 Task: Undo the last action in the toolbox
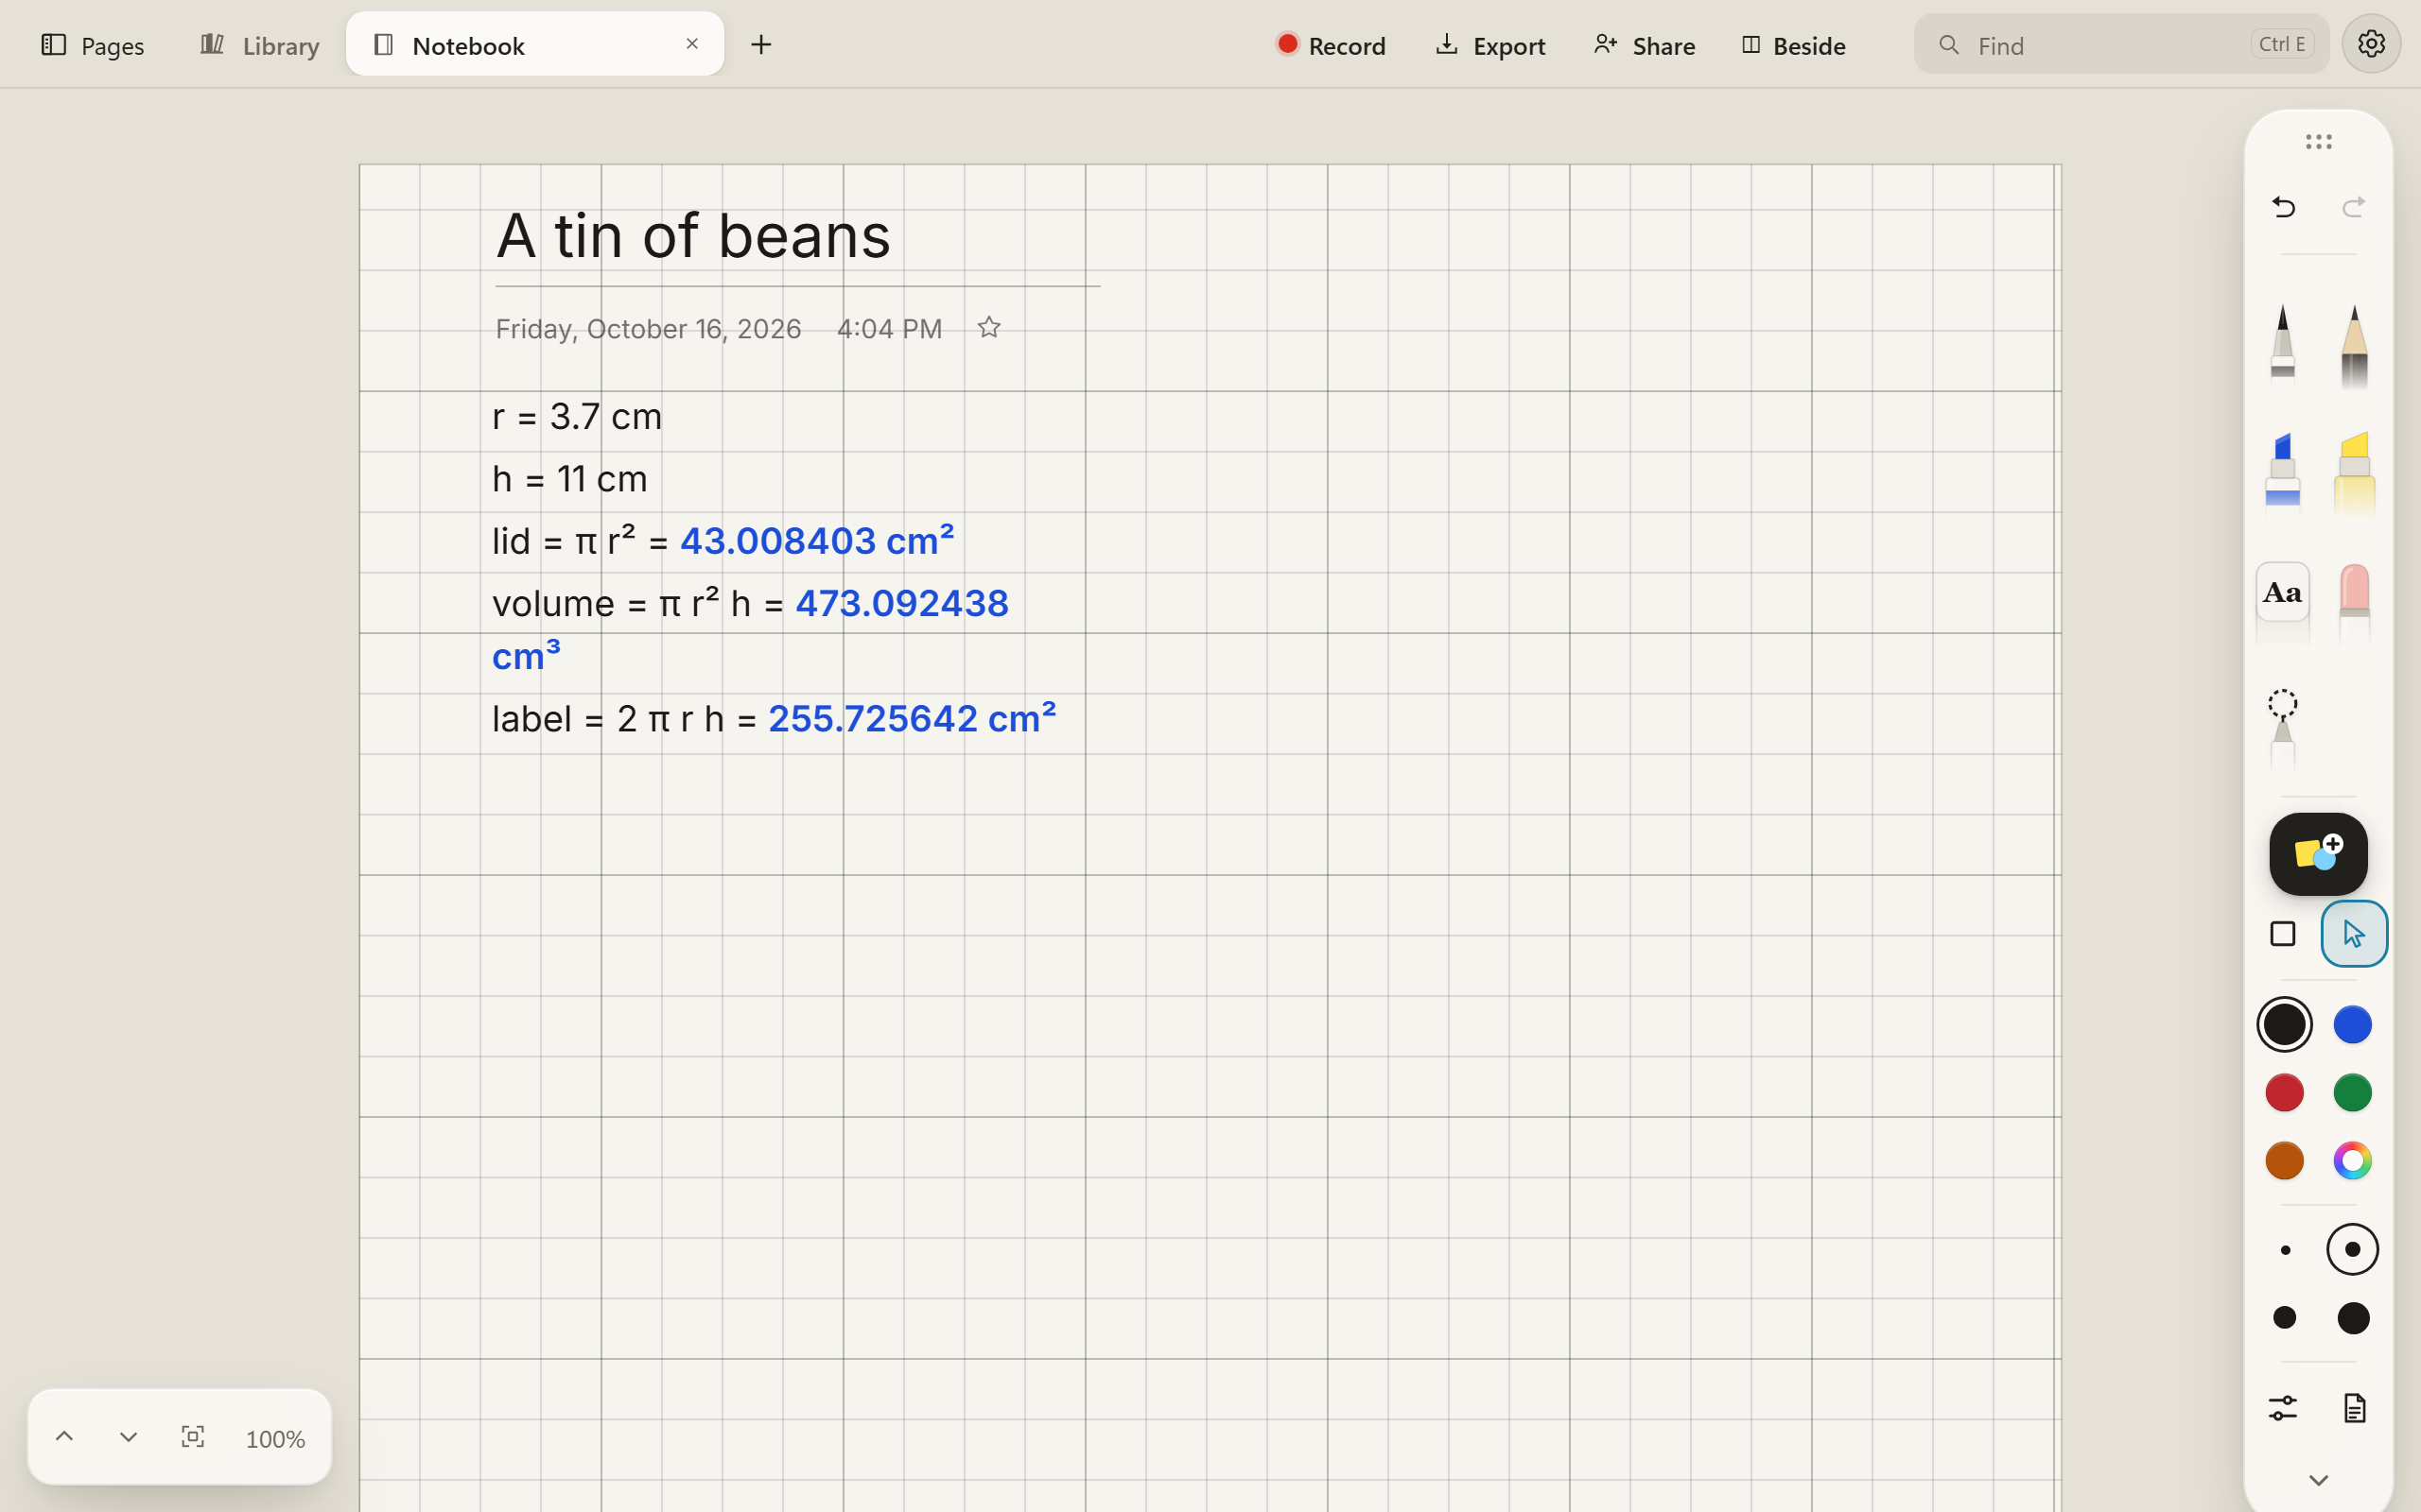point(2283,207)
